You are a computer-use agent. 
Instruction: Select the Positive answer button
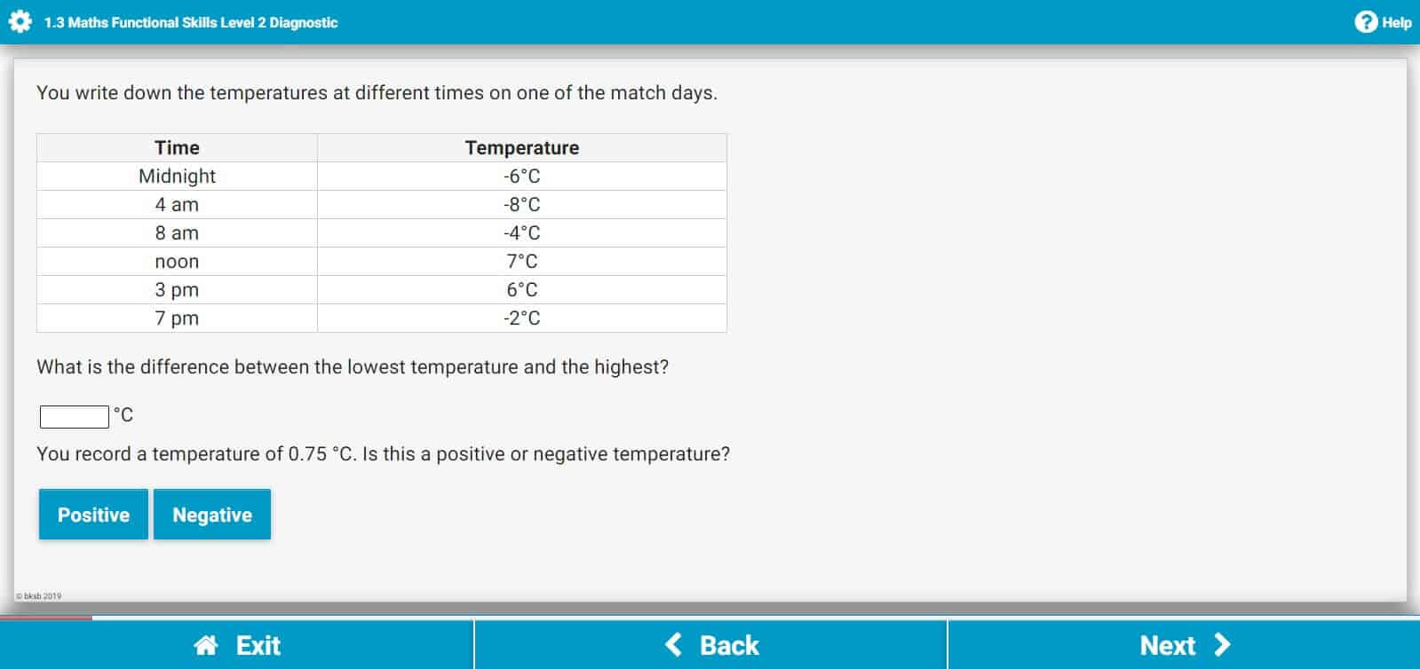(93, 515)
